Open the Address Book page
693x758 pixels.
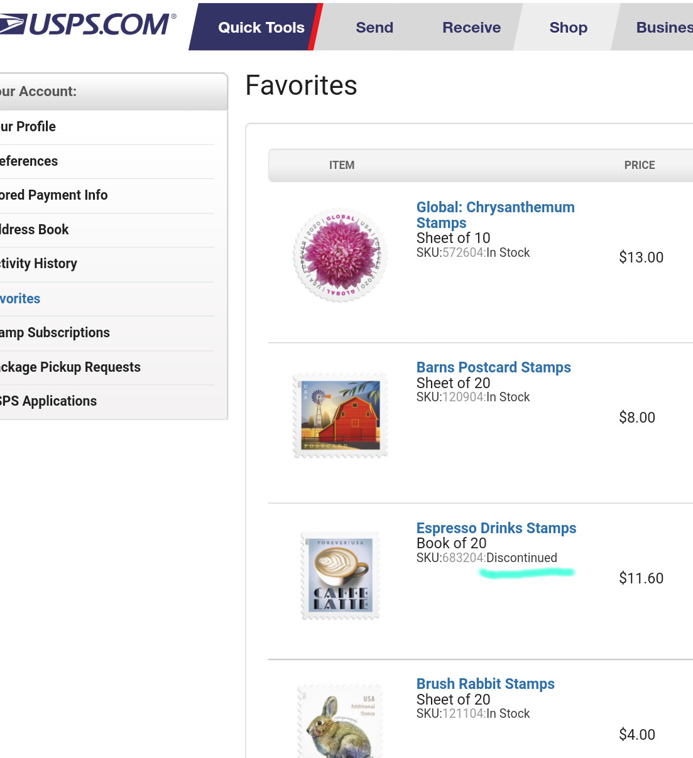point(35,230)
